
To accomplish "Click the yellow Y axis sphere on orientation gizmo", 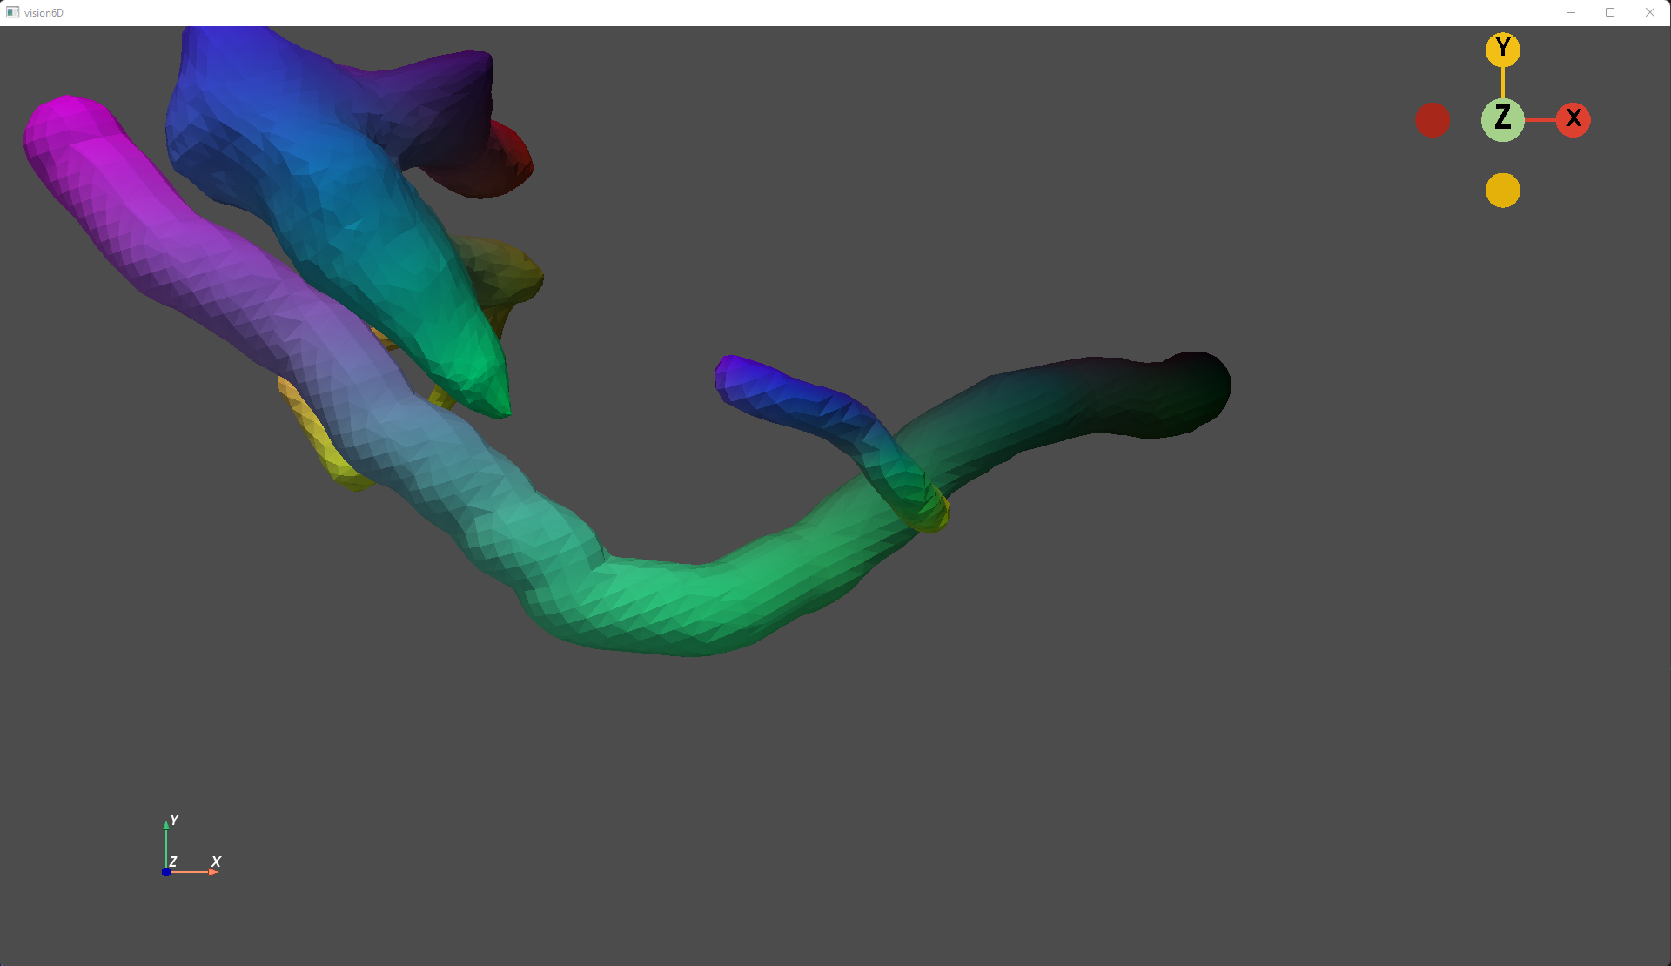I will 1502,50.
